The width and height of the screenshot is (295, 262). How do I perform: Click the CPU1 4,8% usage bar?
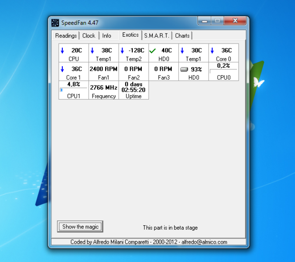point(73,90)
